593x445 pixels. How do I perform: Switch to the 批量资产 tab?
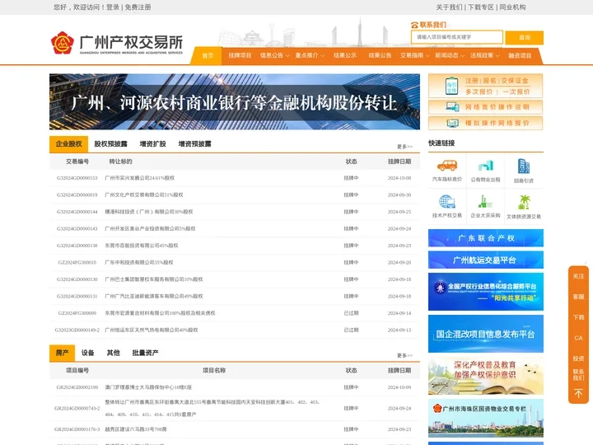(x=145, y=353)
